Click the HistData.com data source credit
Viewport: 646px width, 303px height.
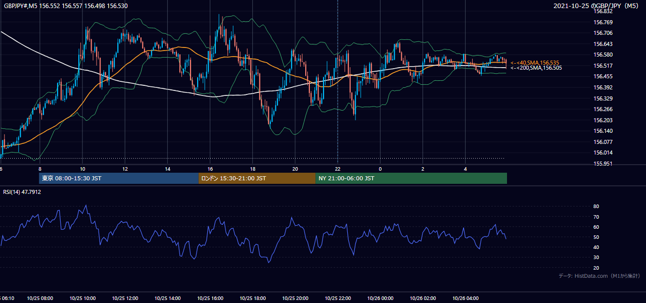pyautogui.click(x=599, y=276)
